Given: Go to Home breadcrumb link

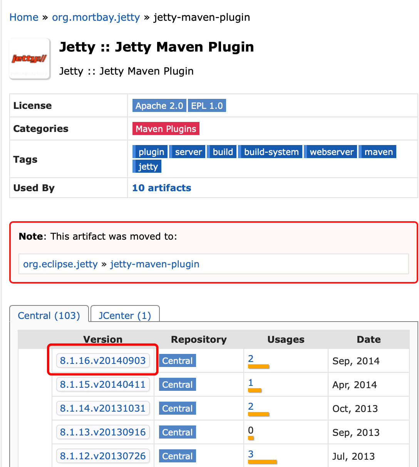Looking at the screenshot, I should 24,17.
